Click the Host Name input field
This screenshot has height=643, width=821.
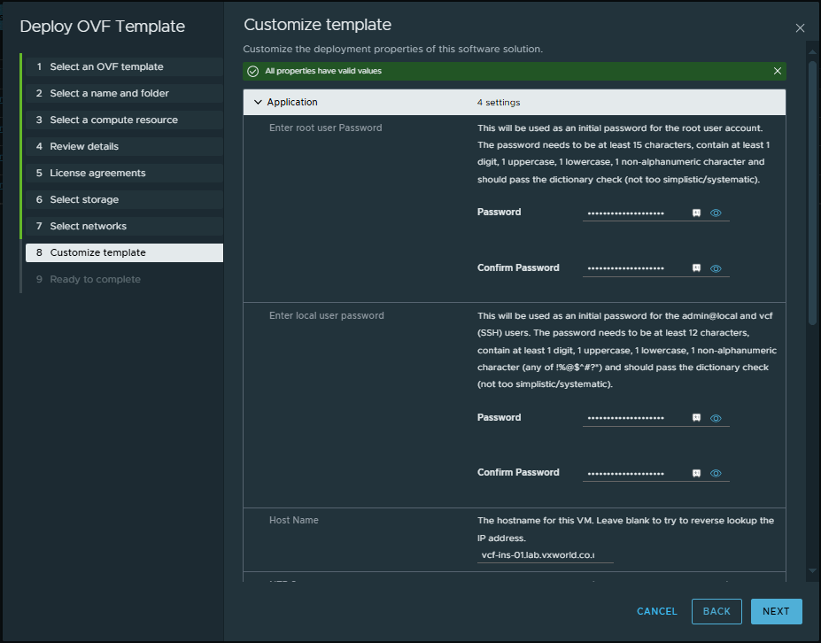pyautogui.click(x=545, y=555)
